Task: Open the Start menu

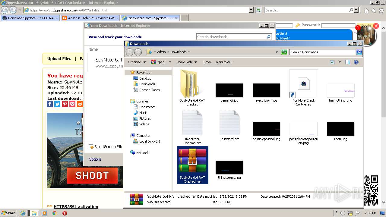Action: [x=8, y=213]
